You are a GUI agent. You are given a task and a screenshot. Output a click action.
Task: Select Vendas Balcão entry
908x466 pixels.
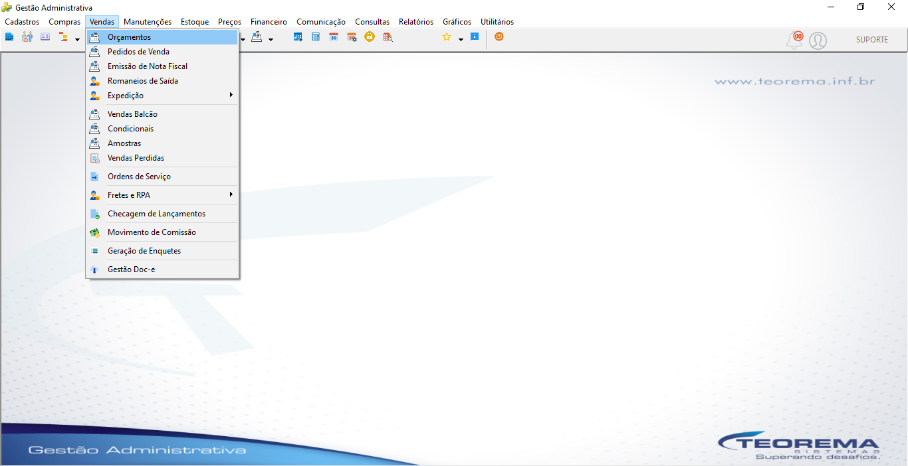(162, 114)
